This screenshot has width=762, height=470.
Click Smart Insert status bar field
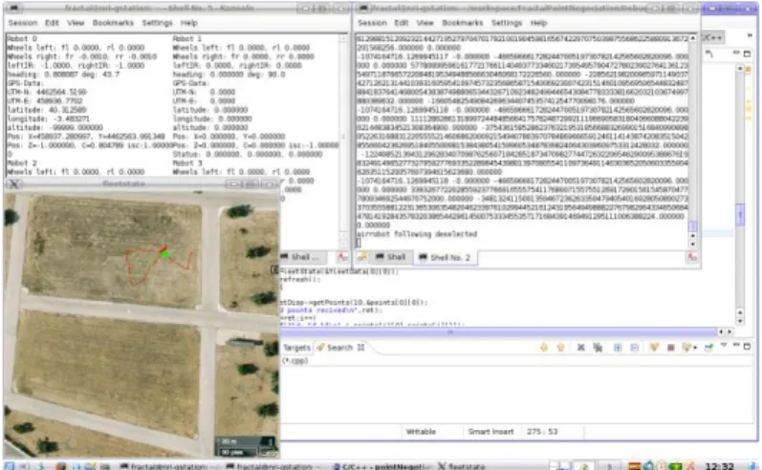[490, 432]
